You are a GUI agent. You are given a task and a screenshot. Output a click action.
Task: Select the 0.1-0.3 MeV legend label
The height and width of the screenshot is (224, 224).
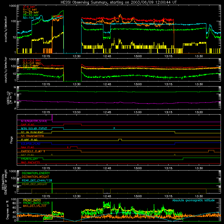point(32,60)
